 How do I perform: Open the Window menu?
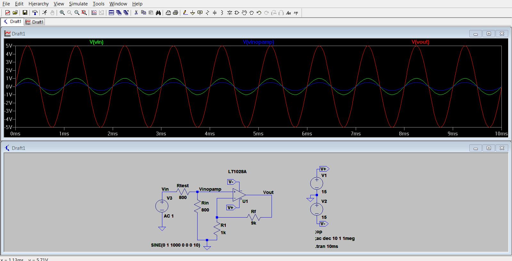click(x=118, y=4)
